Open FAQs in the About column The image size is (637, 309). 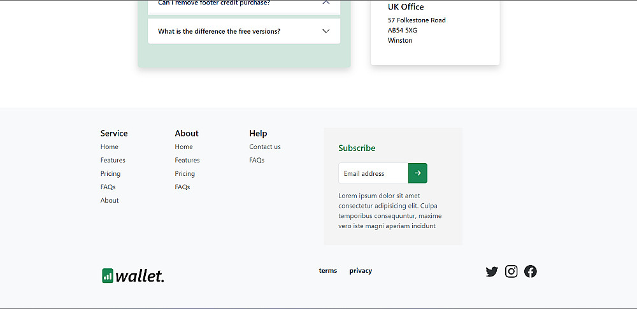point(182,187)
